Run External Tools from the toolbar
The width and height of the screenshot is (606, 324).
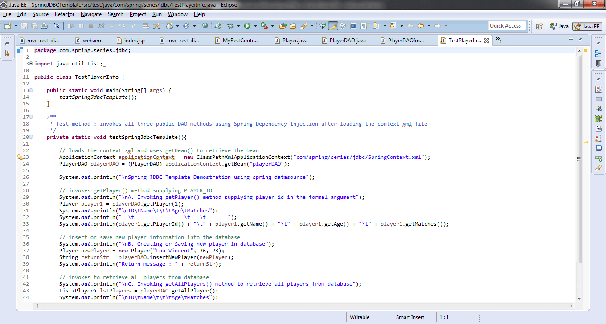[263, 26]
